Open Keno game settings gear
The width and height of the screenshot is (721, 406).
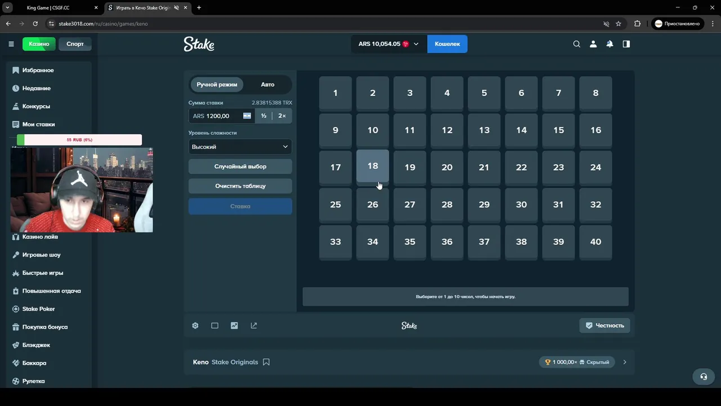pos(195,325)
